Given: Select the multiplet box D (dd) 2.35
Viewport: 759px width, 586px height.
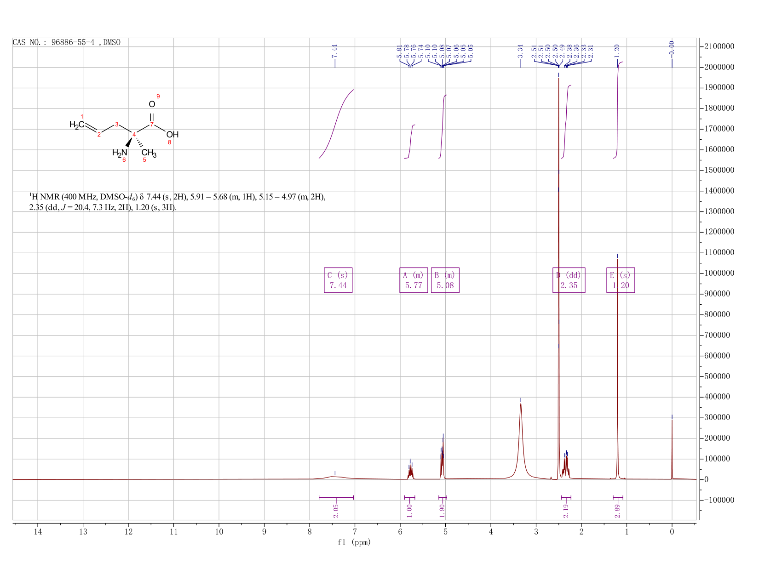Looking at the screenshot, I should pyautogui.click(x=569, y=280).
